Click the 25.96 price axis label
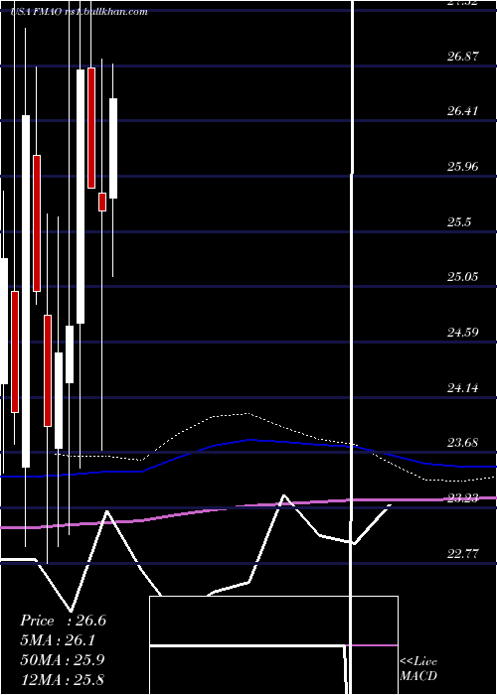Screen dimensions: 497x695 [x=463, y=167]
